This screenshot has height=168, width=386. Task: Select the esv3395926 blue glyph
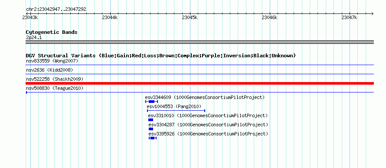click(x=153, y=138)
